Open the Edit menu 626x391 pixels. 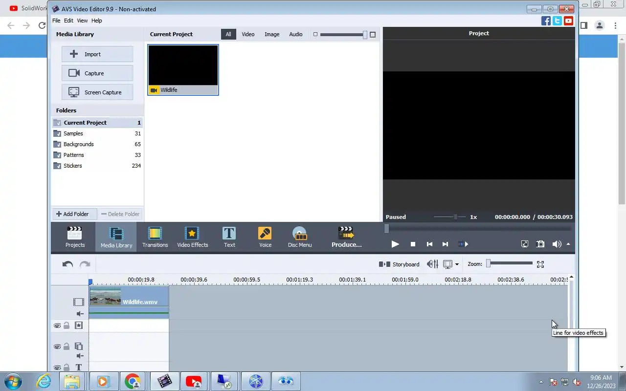pyautogui.click(x=68, y=21)
